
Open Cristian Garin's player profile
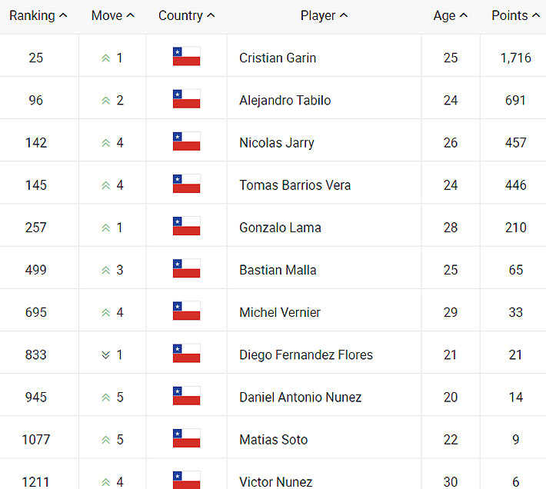[x=277, y=58]
